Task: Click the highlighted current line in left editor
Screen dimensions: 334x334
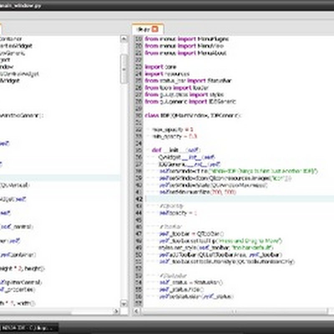Action: pos(58,178)
